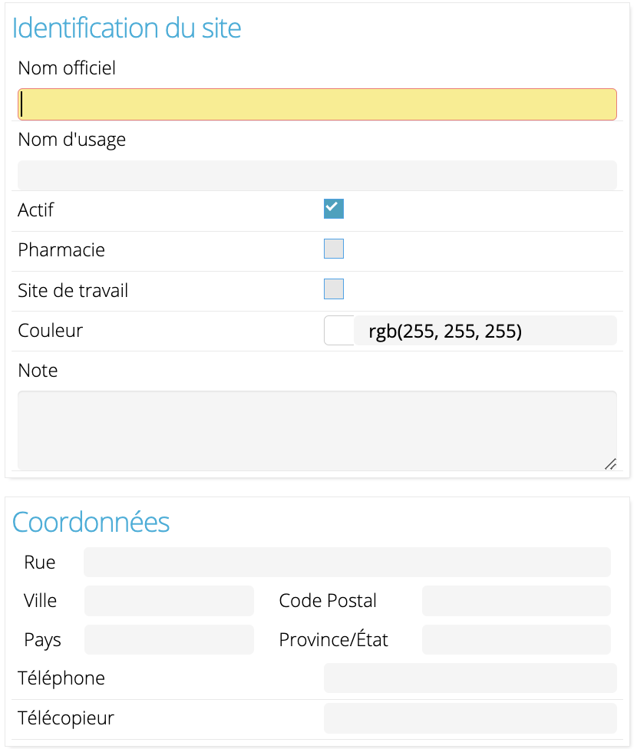Viewport: 637px width, 749px height.
Task: Grab the Note textarea resize handle
Action: (610, 464)
